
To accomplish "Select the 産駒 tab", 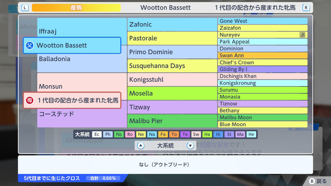I will (76, 8).
